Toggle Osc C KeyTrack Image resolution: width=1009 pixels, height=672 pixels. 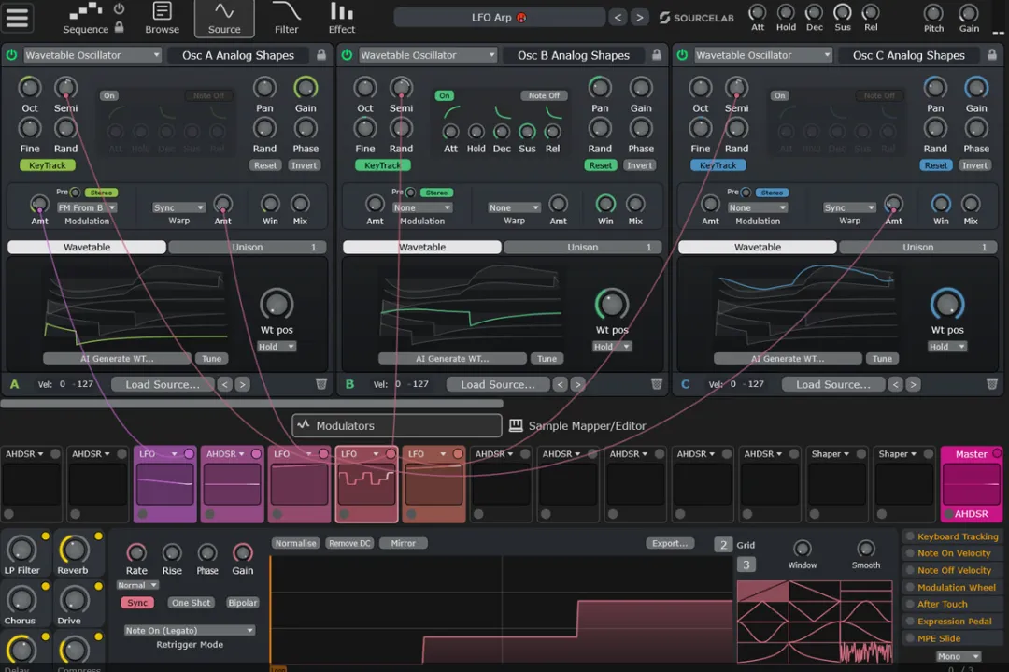(718, 165)
